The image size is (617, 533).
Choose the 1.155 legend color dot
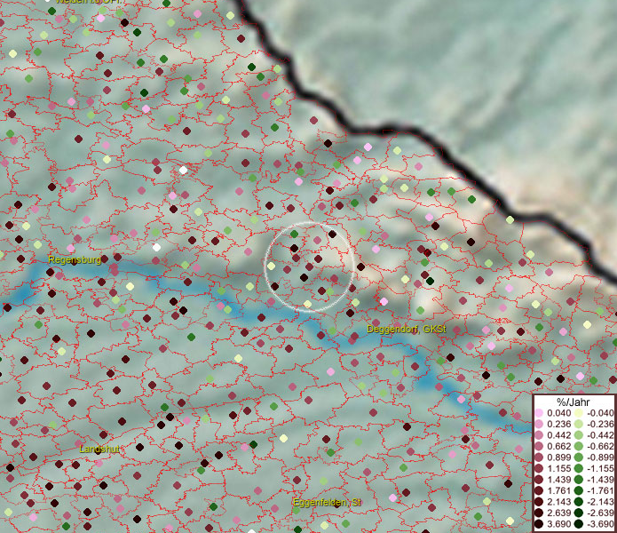click(x=539, y=468)
